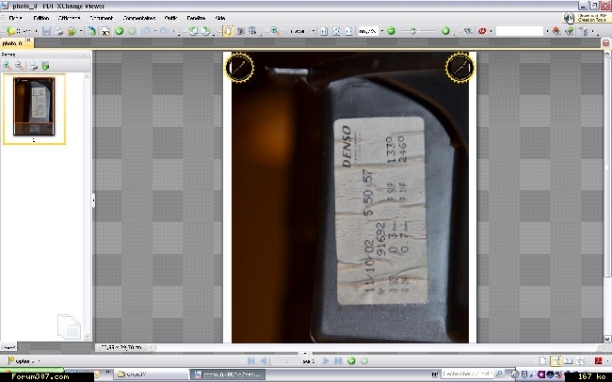Expand the stamp tool dropdown arrow
Viewport: 612px width, 382px height.
[491, 31]
